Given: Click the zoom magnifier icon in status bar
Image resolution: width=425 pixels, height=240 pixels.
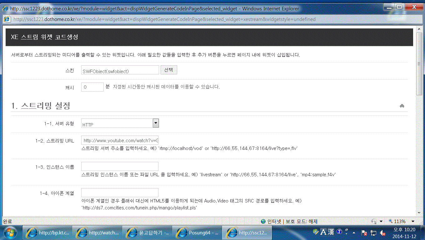Looking at the screenshot, I should (x=390, y=221).
